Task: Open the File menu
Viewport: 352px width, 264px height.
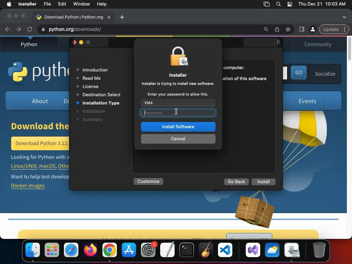Action: [x=47, y=4]
